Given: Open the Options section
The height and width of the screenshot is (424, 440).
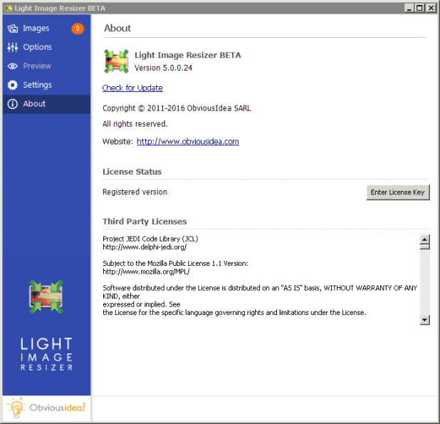Looking at the screenshot, I should [46, 47].
